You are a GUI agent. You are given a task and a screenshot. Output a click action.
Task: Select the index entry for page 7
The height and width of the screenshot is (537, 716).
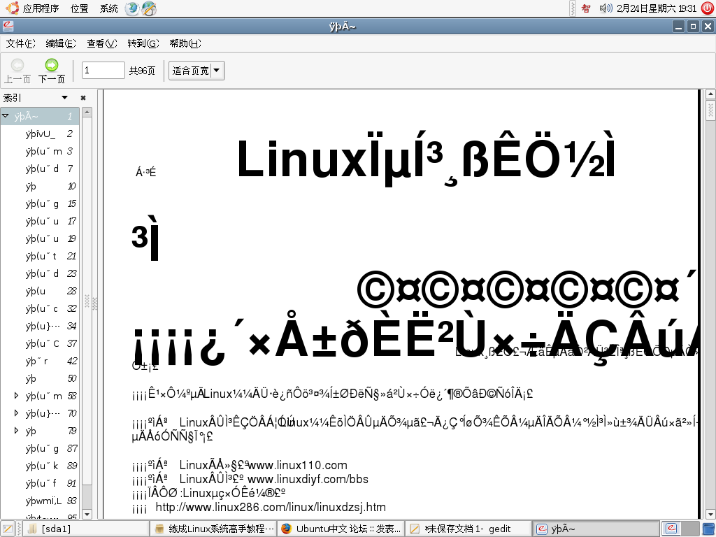[x=40, y=169]
